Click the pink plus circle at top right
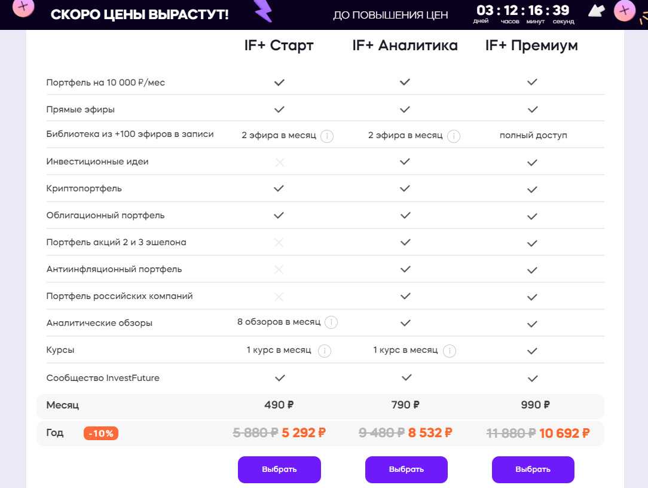Image resolution: width=648 pixels, height=488 pixels. 625,10
